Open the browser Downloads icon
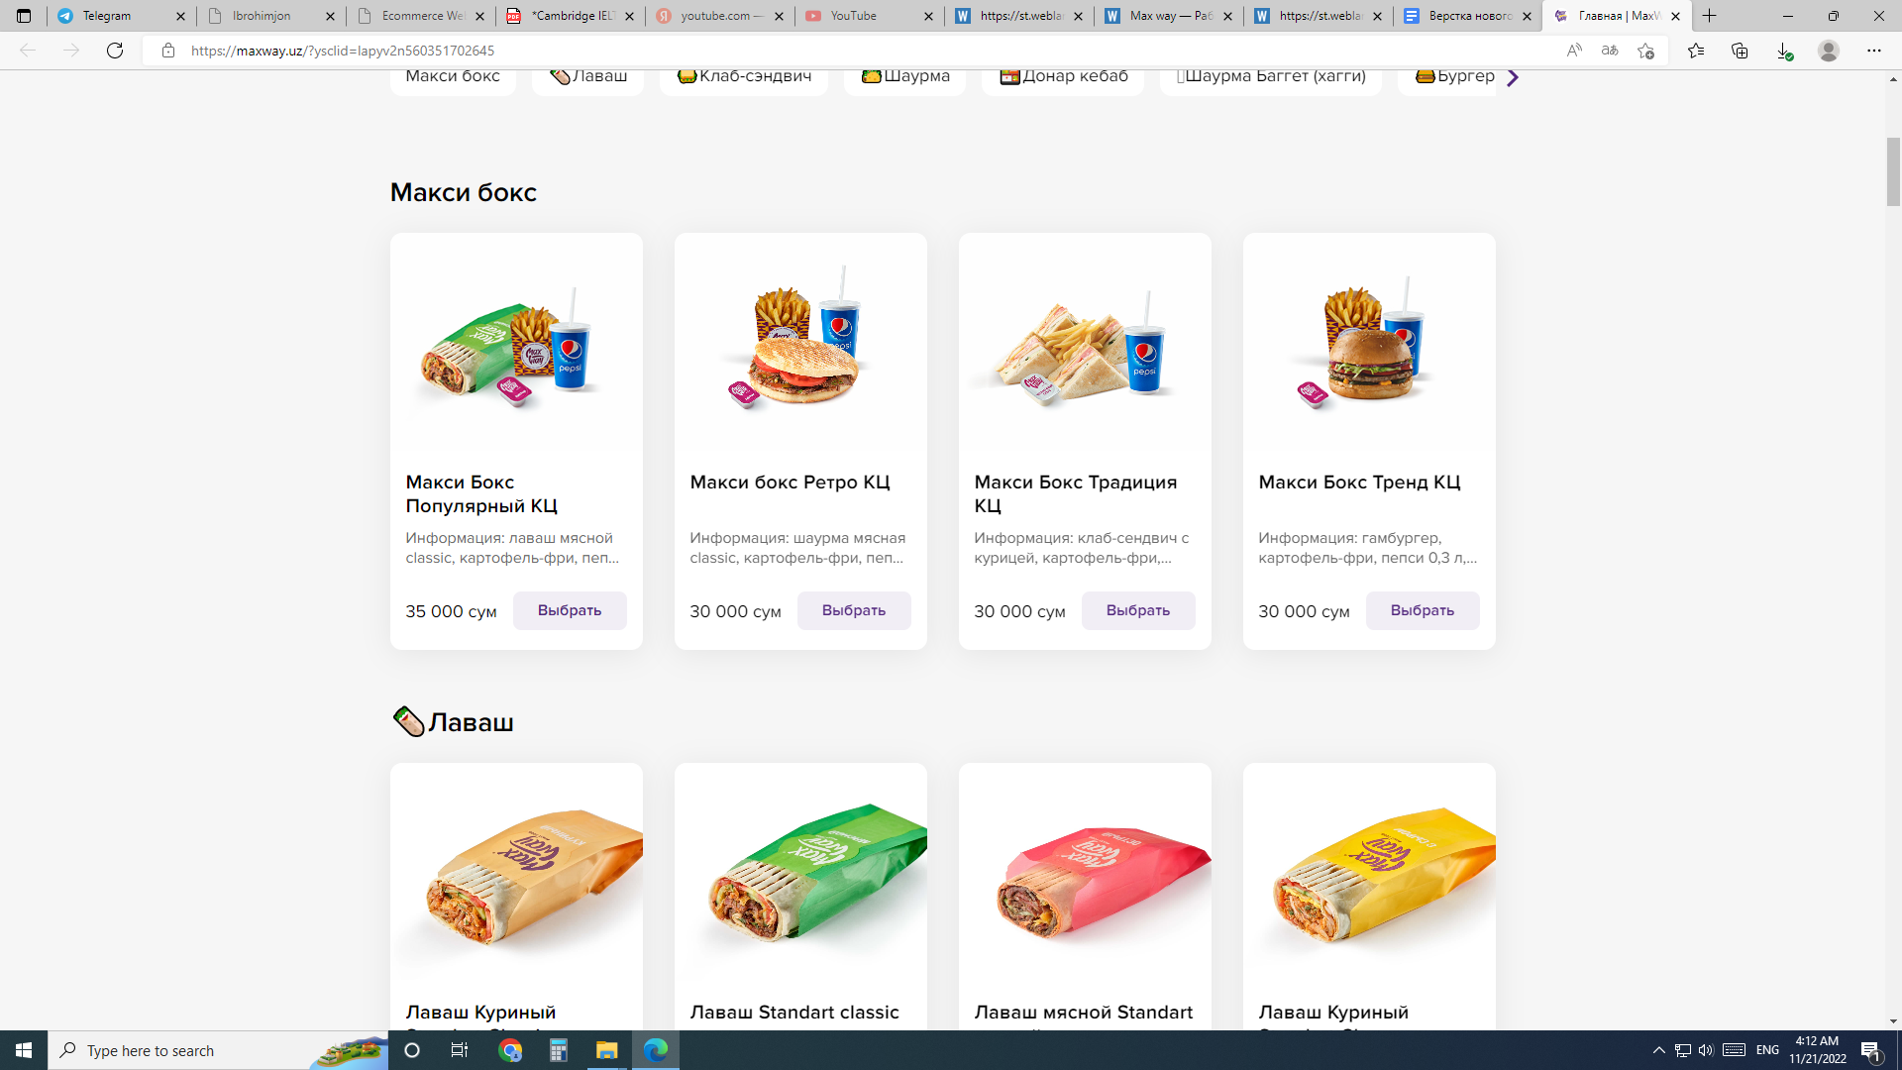Screen dimensions: 1902x1070 click(x=1784, y=51)
